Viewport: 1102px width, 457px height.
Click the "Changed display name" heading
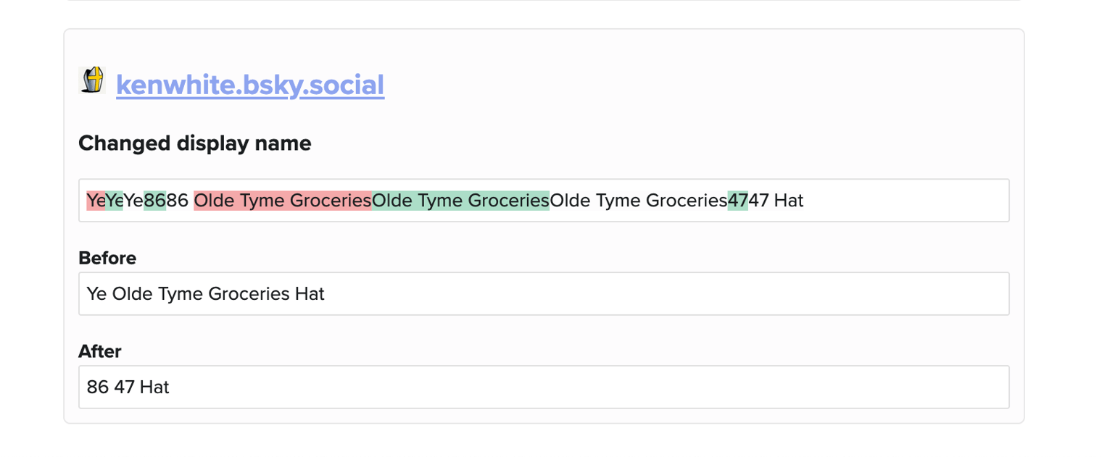click(194, 143)
